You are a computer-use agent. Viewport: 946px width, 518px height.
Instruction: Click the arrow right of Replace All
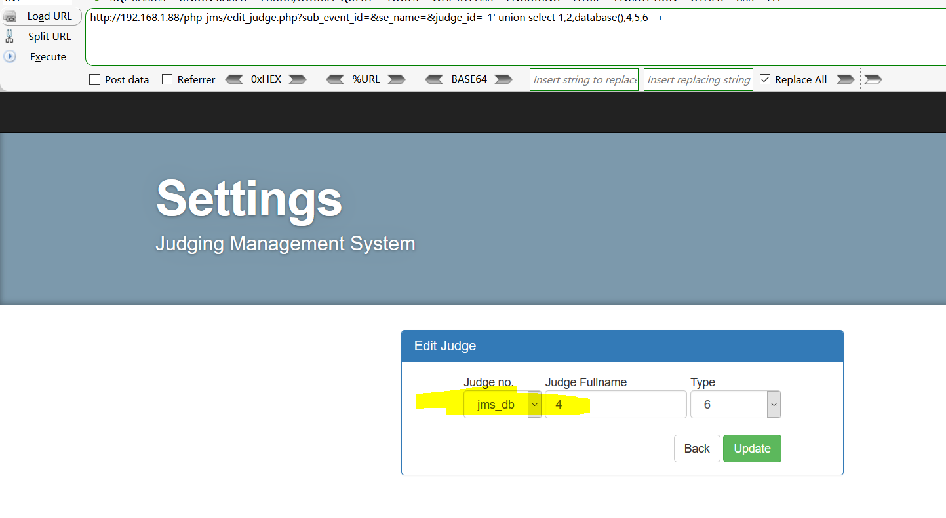click(846, 79)
